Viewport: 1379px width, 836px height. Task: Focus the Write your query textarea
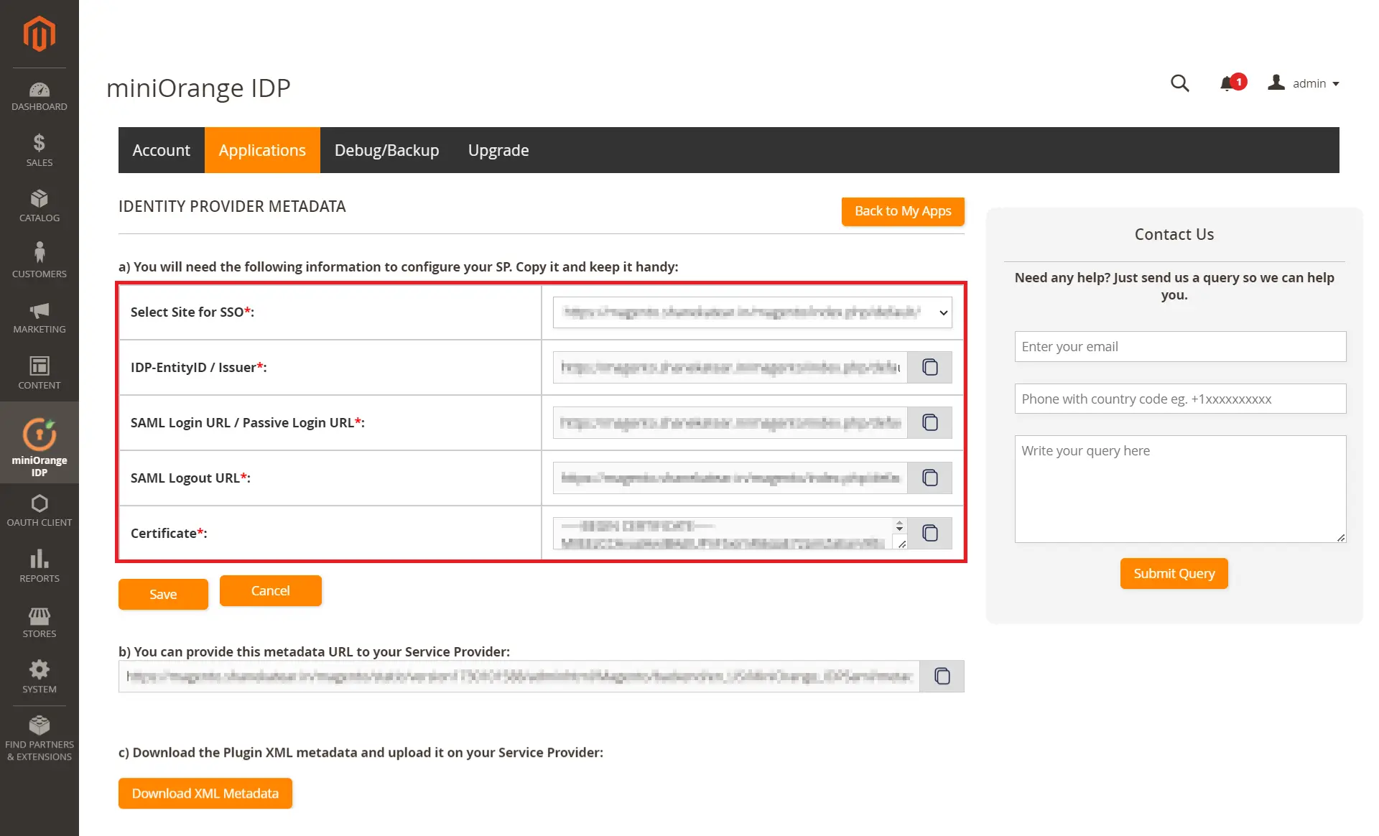click(1180, 488)
